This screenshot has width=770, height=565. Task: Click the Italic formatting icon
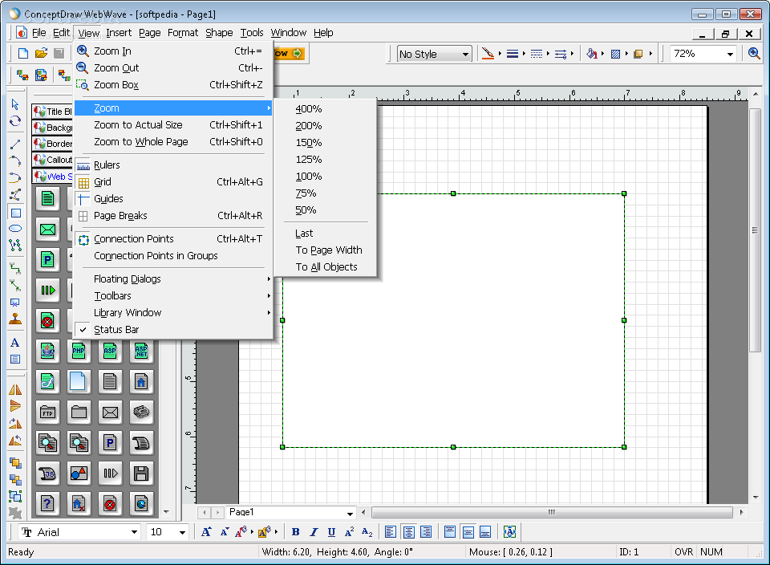click(314, 532)
